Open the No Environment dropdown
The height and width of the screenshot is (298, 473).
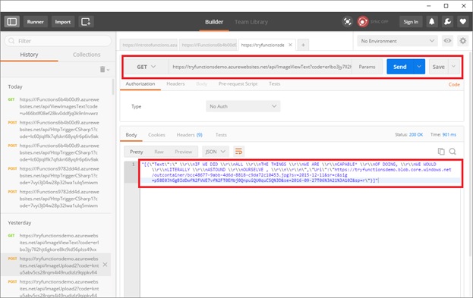398,41
